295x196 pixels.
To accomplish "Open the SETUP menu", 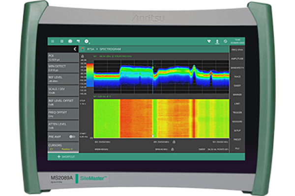I will click(x=237, y=130).
